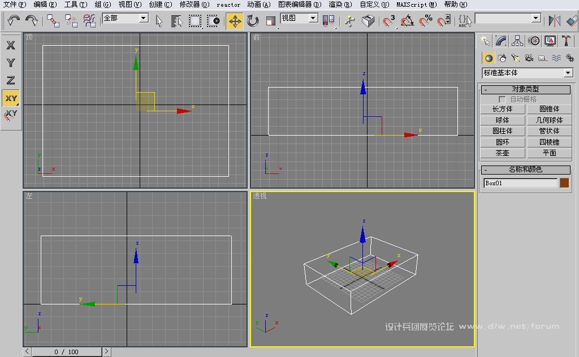The width and height of the screenshot is (579, 357).
Task: Step time slider left with arrow
Action: pyautogui.click(x=27, y=351)
